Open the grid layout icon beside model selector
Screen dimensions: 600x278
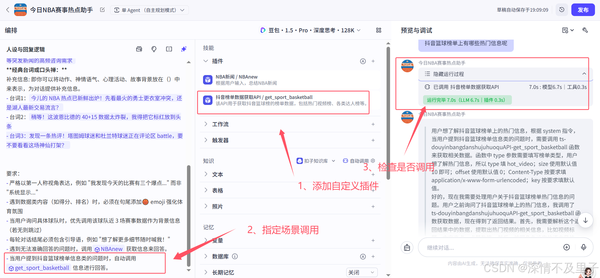pyautogui.click(x=379, y=30)
